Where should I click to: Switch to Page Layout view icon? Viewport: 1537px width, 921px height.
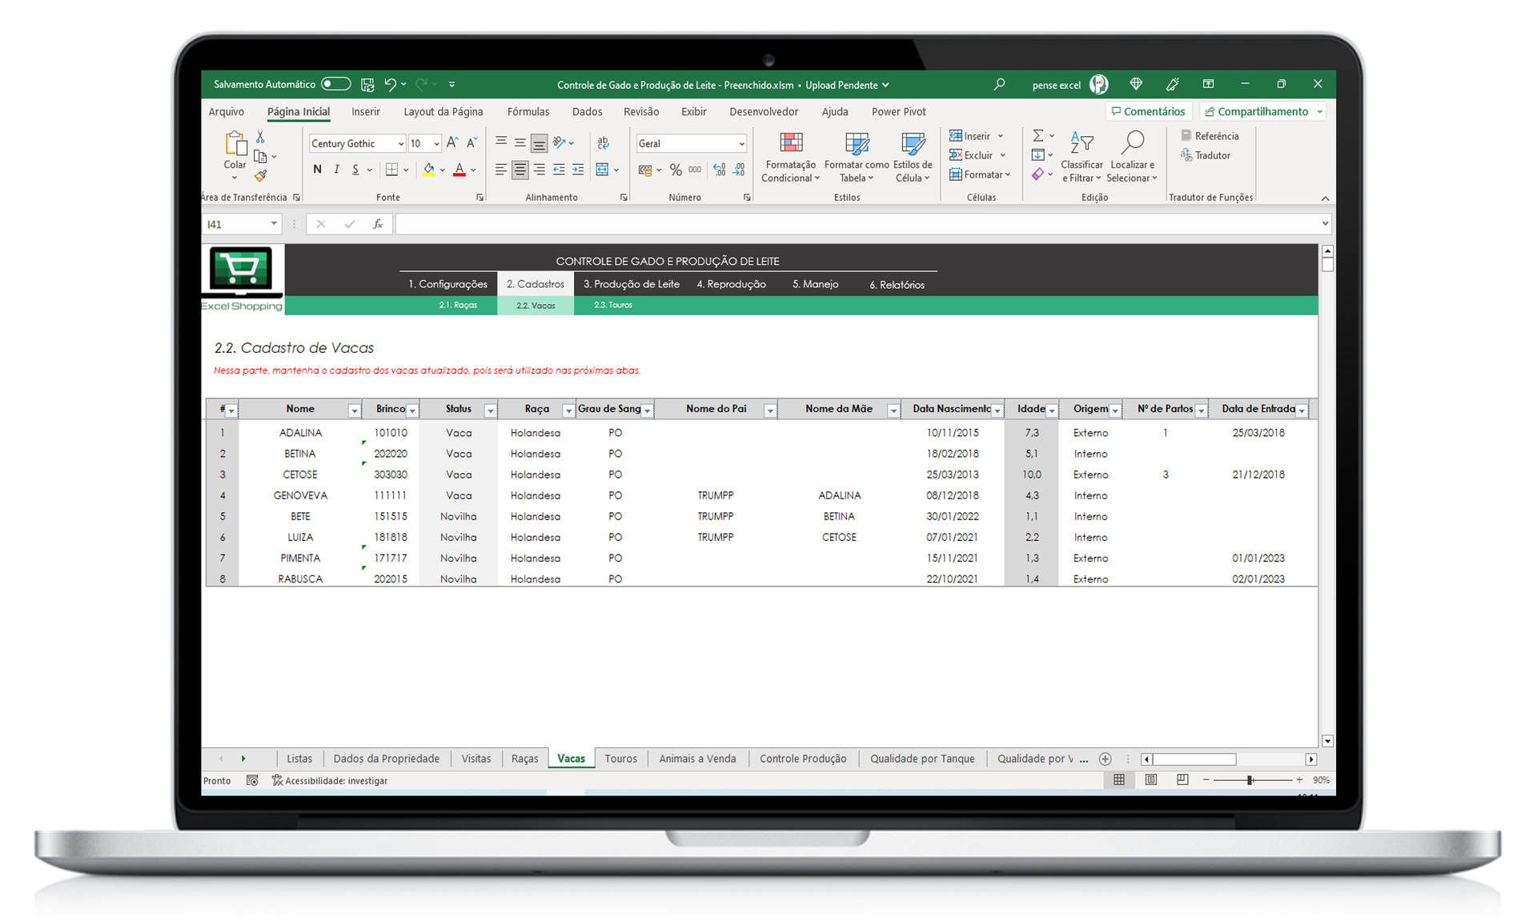[1150, 779]
